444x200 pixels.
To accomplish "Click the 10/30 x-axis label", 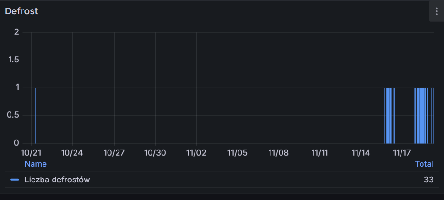I will coord(155,153).
